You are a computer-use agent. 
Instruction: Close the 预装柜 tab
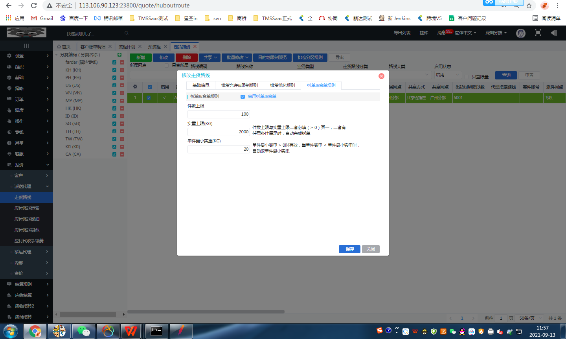click(x=165, y=46)
